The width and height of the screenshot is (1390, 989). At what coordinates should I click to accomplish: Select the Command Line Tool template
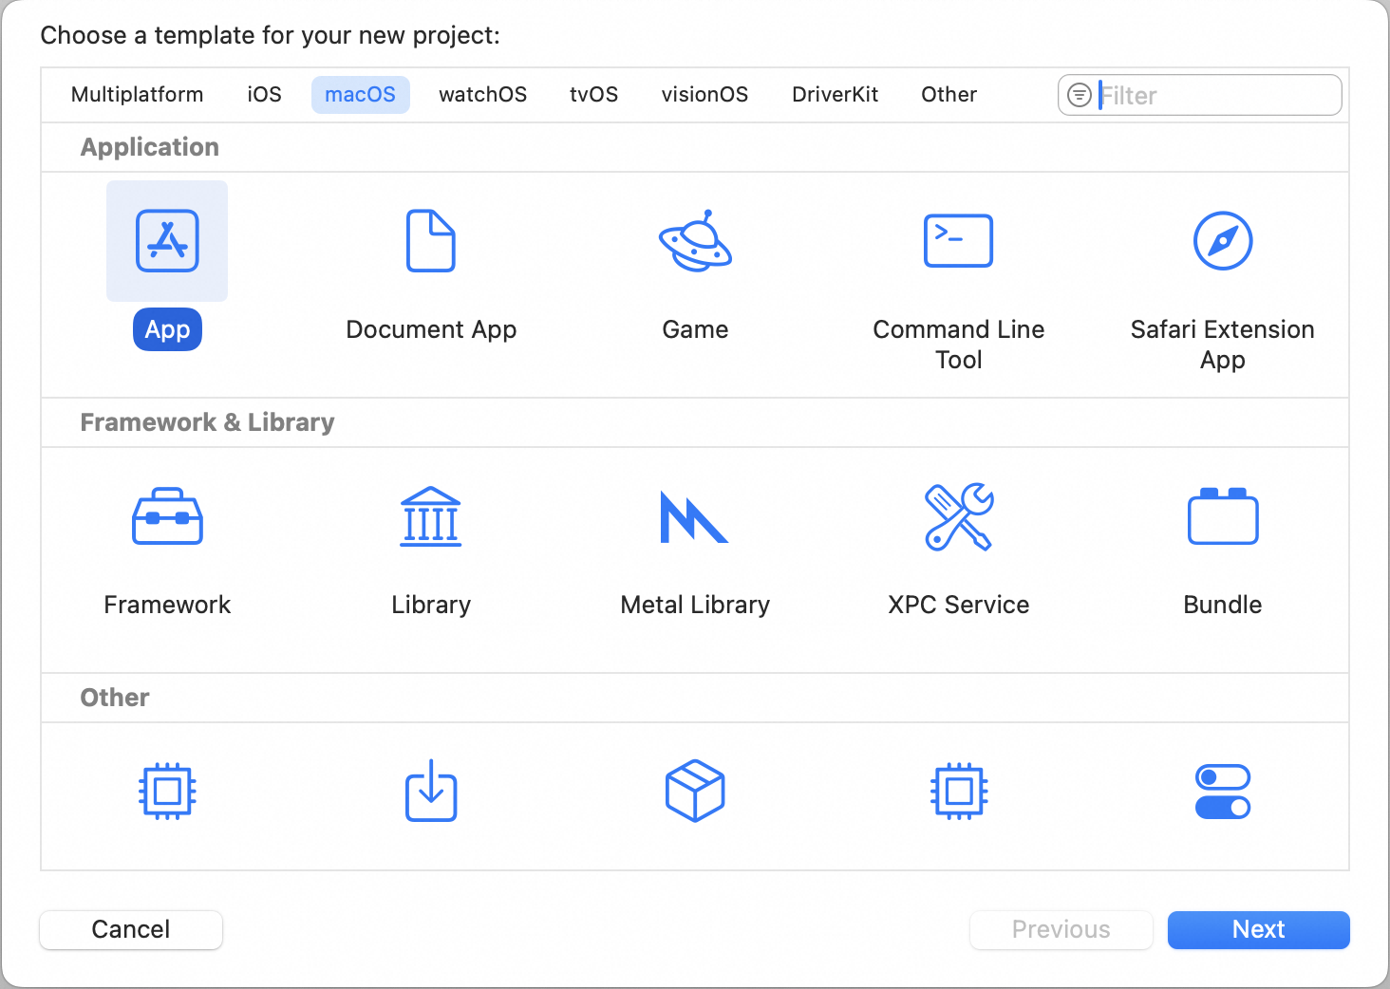(959, 241)
